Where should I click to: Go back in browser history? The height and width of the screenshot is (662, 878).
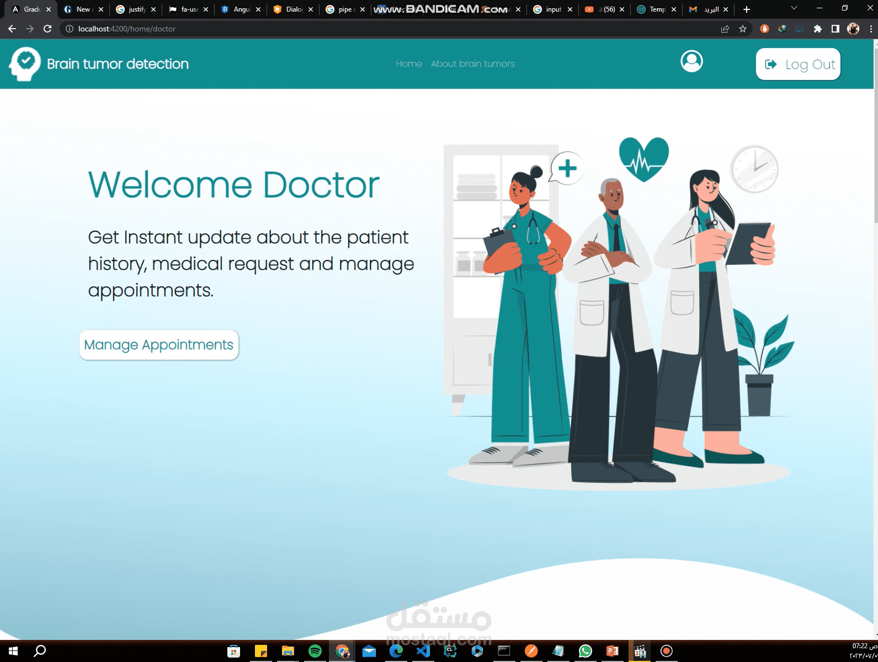click(12, 29)
